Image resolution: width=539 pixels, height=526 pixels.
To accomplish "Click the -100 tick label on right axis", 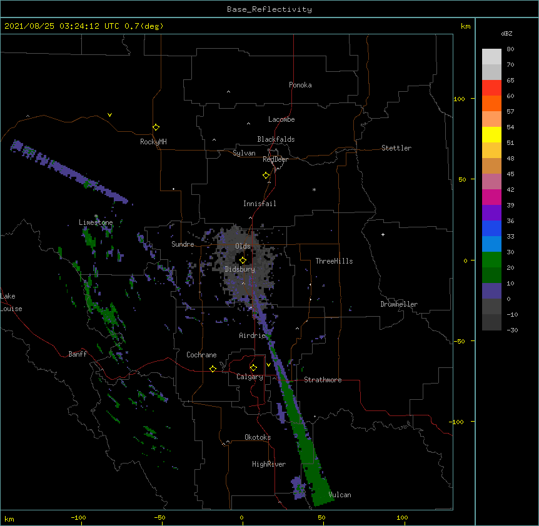I will [457, 422].
